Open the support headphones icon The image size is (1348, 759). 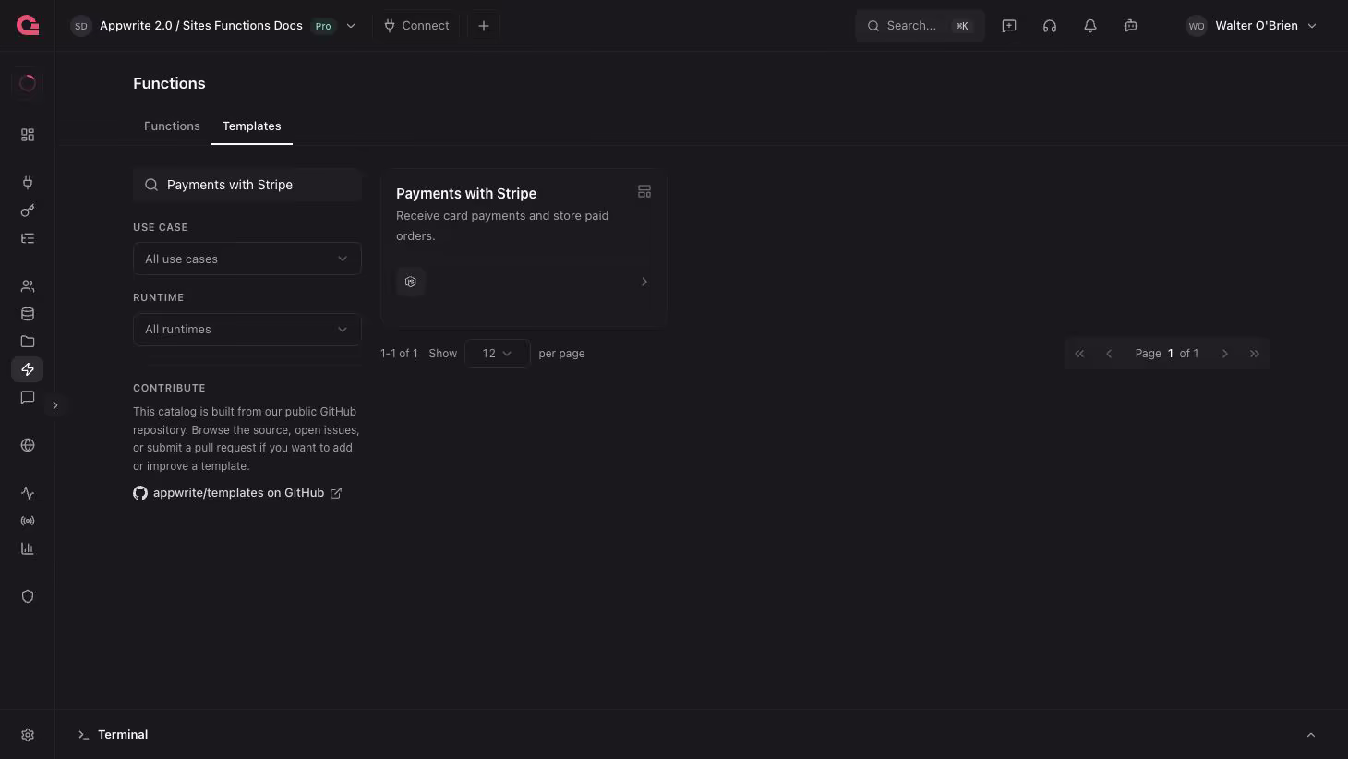pos(1050,26)
